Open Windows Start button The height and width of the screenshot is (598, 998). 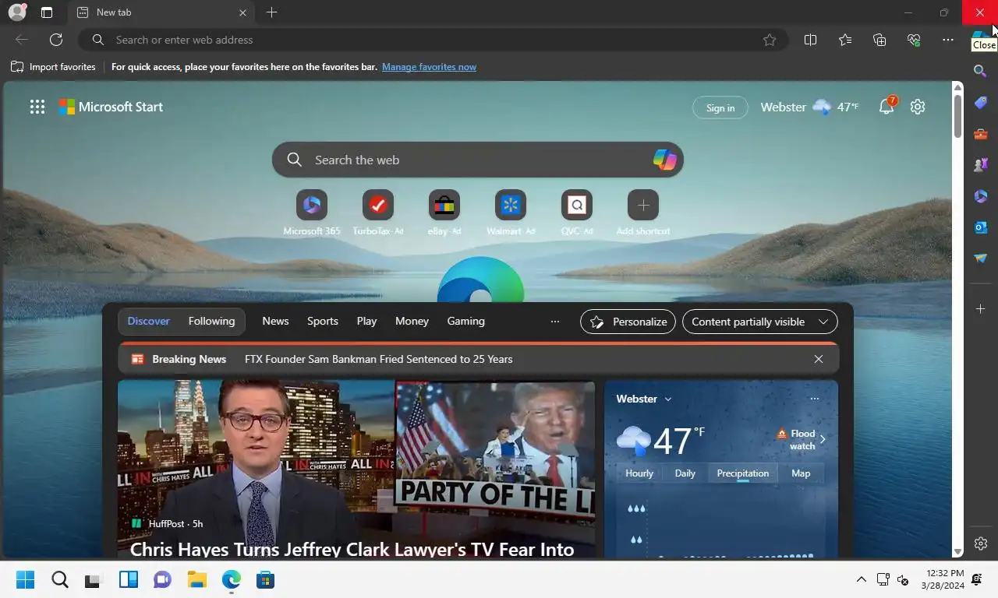tap(25, 580)
